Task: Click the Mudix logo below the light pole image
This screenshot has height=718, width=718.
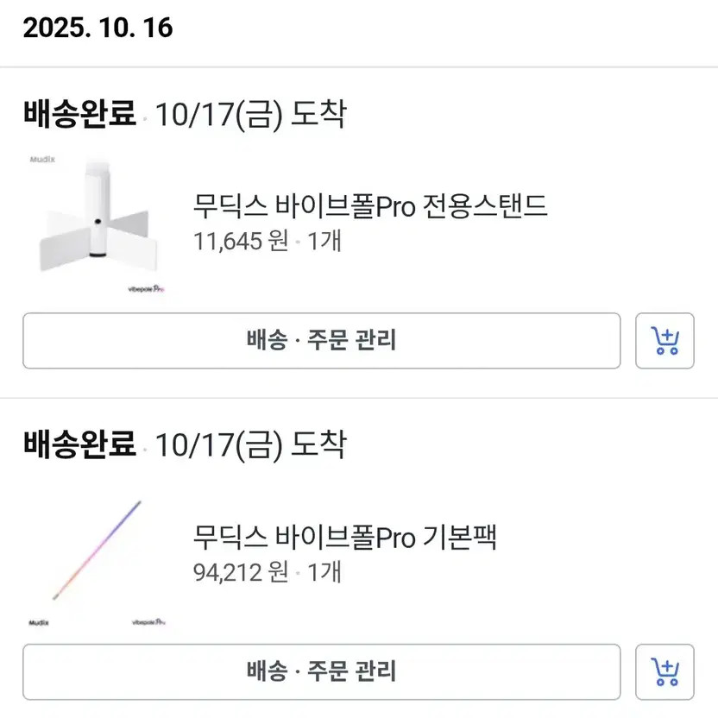Action: (38, 620)
